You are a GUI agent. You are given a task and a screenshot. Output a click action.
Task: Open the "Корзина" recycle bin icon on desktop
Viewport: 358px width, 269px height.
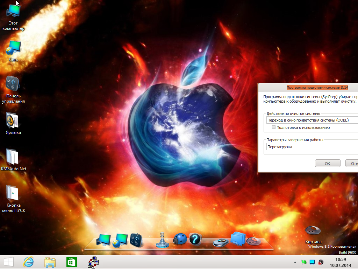[313, 234]
